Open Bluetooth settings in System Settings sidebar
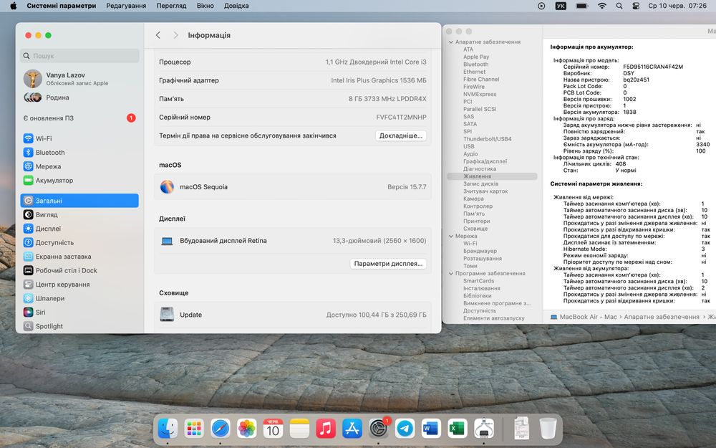 [79, 152]
